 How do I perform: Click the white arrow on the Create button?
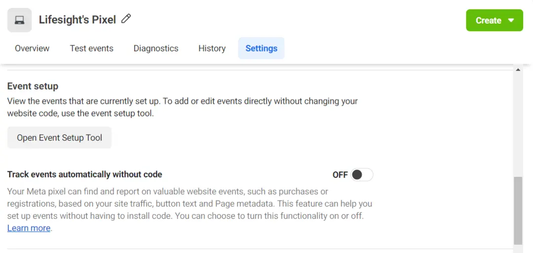coord(511,20)
